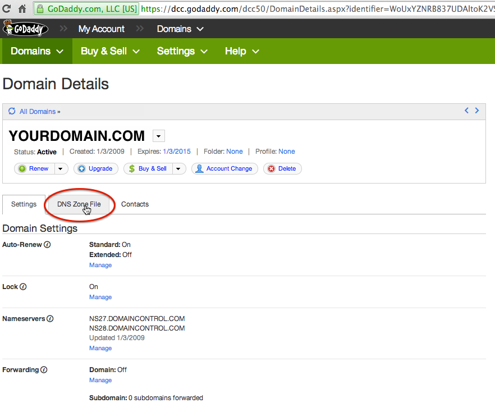Click the Delete domain button

pos(282,168)
